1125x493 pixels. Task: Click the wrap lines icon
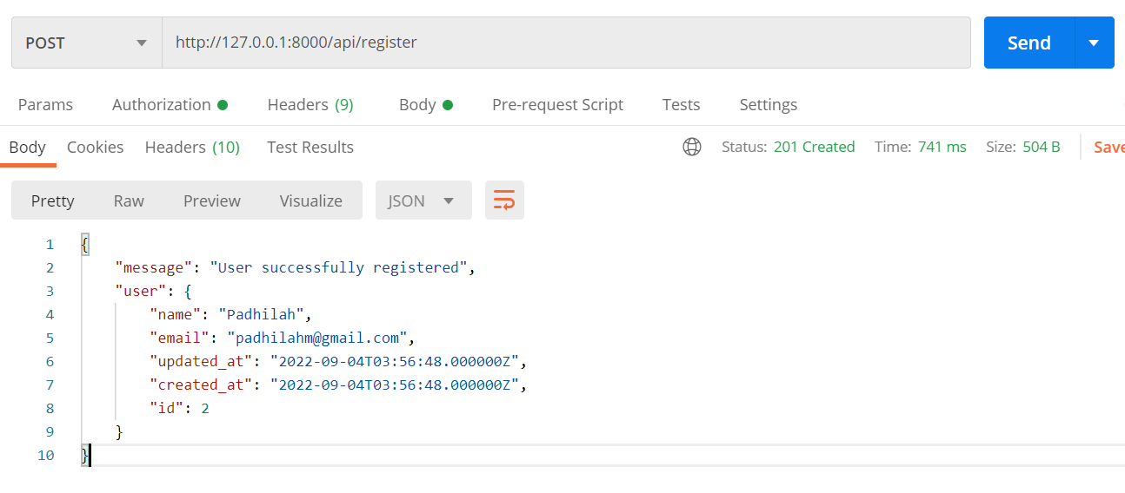[504, 200]
